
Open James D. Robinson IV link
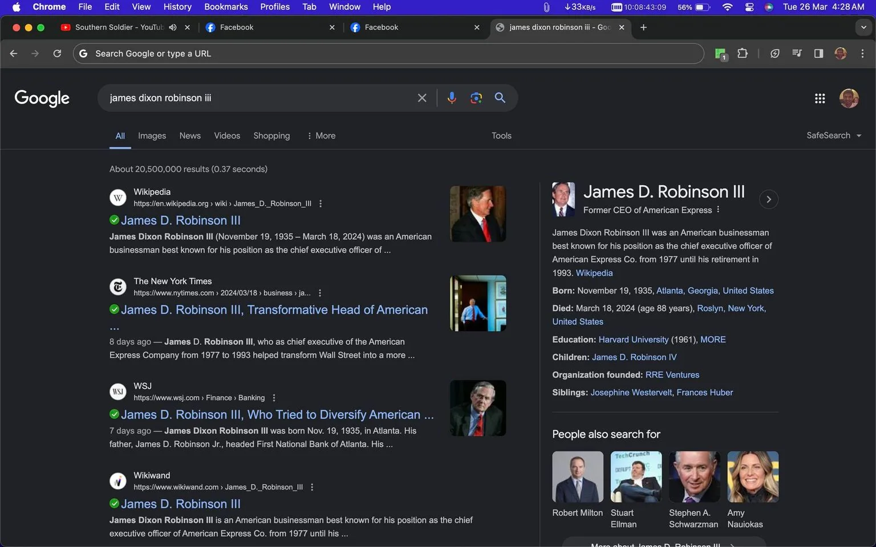coord(634,357)
